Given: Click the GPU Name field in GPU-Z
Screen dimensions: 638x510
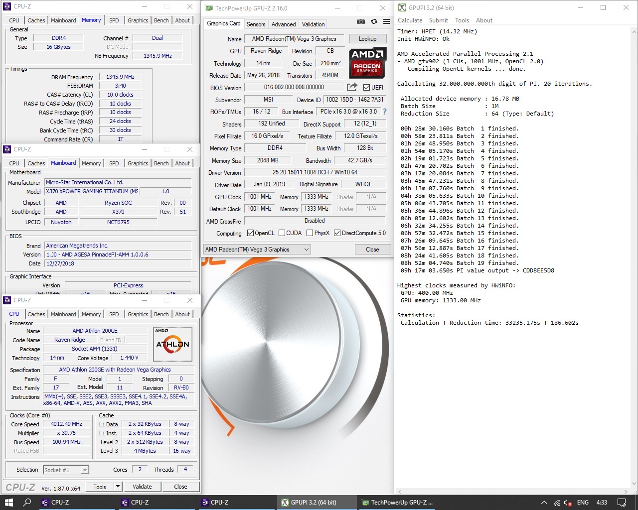Looking at the screenshot, I should click(294, 39).
